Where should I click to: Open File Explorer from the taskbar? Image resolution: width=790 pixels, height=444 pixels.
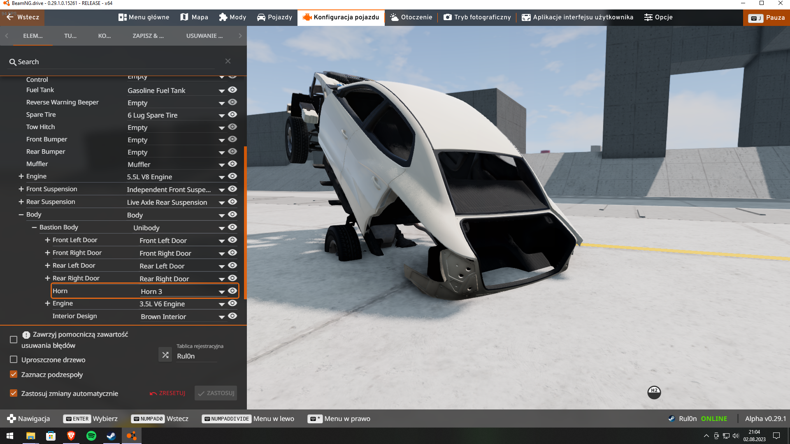tap(30, 436)
